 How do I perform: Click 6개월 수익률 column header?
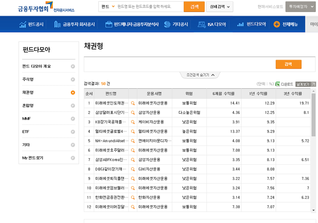224,94
